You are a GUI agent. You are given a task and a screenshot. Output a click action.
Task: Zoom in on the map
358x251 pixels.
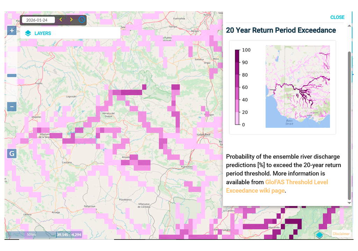[12, 31]
